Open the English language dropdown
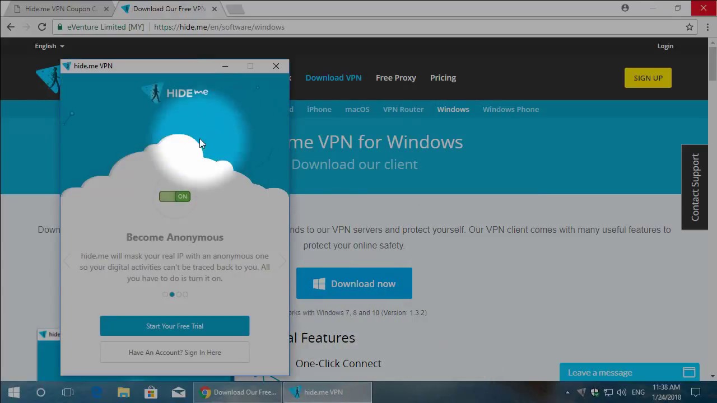The height and width of the screenshot is (403, 717). pos(49,46)
